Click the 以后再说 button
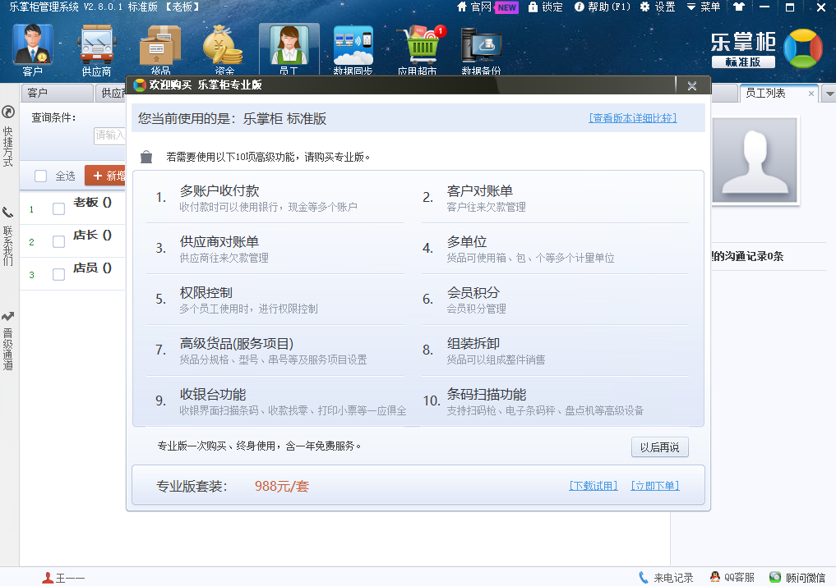Image resolution: width=836 pixels, height=586 pixels. [659, 447]
